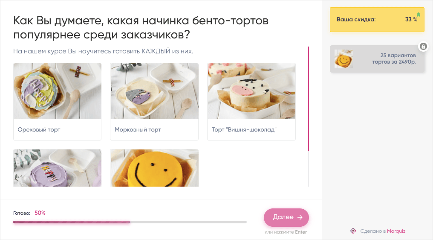The image size is (433, 240).
Task: Click the 25 вариантов тортов bonus card
Action: click(x=377, y=59)
